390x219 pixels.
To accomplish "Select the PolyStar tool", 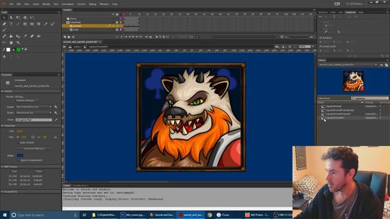I will (x=39, y=24).
